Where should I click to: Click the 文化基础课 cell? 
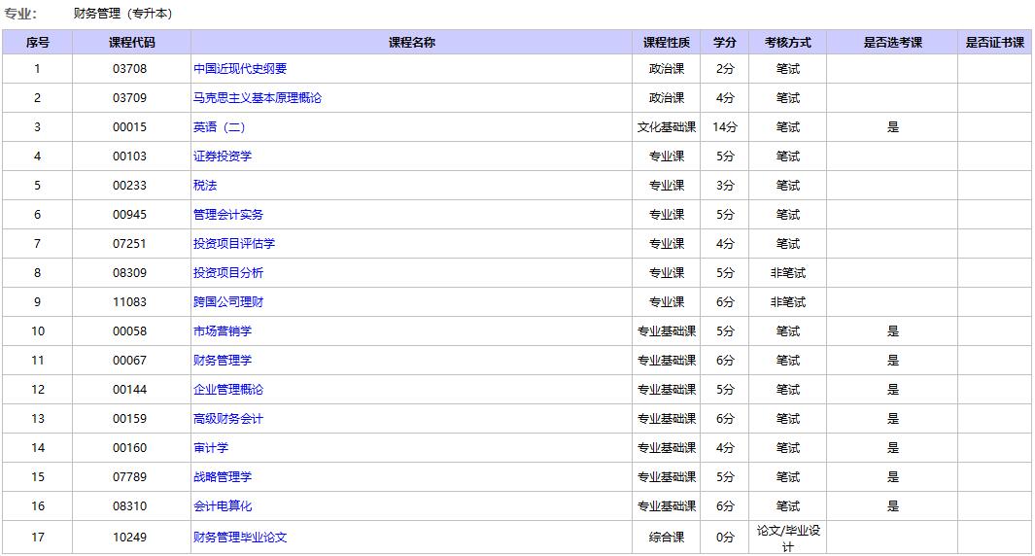[667, 126]
